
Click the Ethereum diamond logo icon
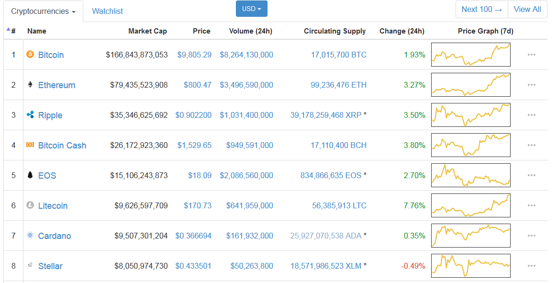30,85
